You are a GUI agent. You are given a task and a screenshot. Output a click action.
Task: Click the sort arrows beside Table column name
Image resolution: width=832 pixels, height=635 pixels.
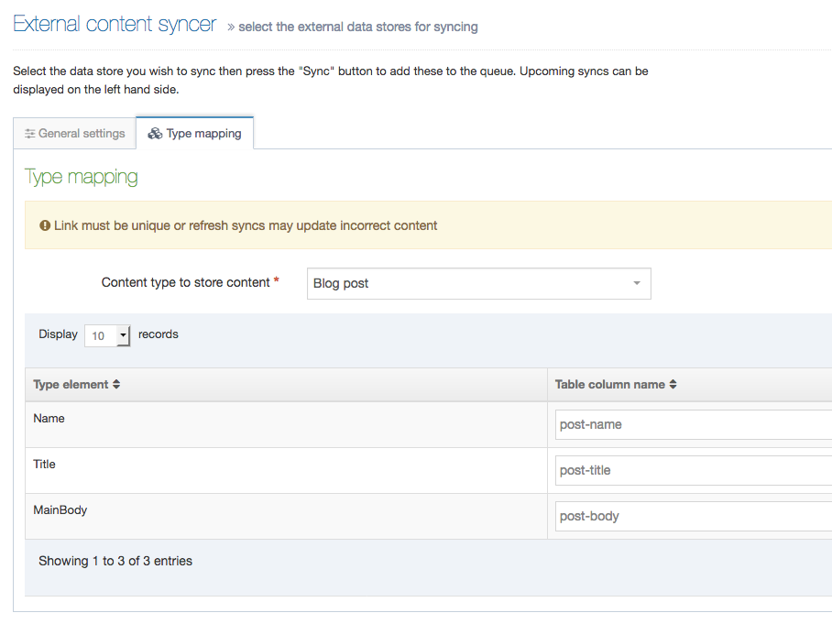(x=673, y=385)
